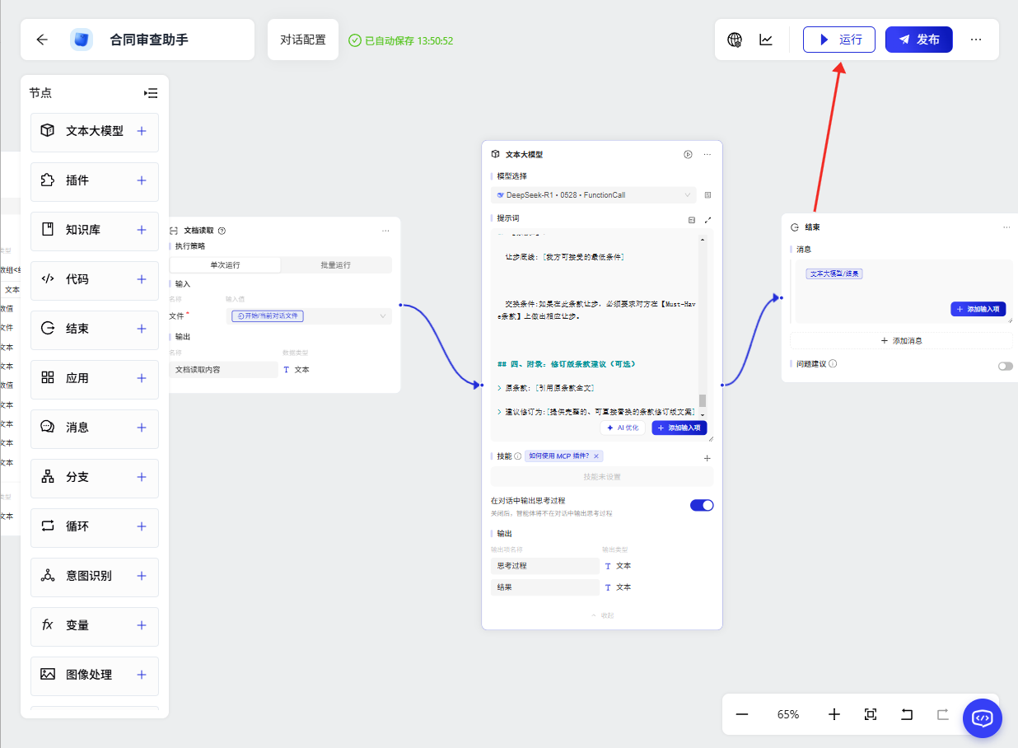Add a 插件 node using plus icon

coord(142,180)
